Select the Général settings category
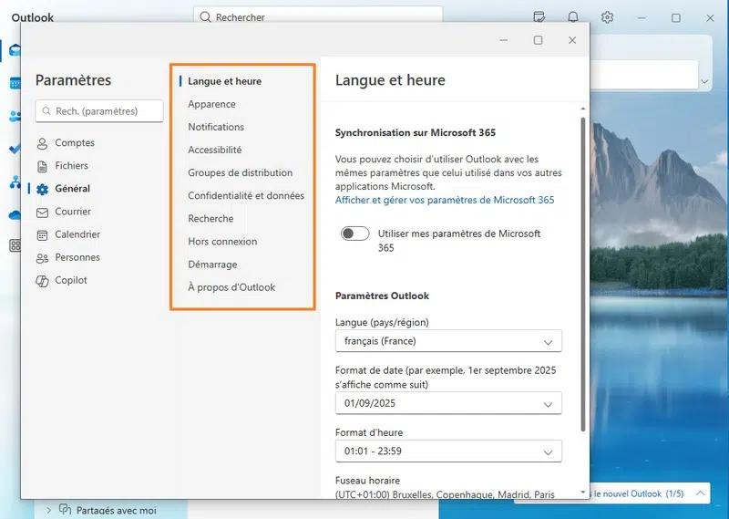 point(72,189)
